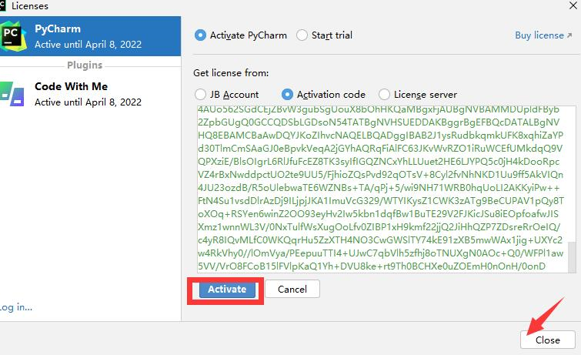The height and width of the screenshot is (355, 581).
Task: Select the Start trial radio button
Action: (302, 35)
